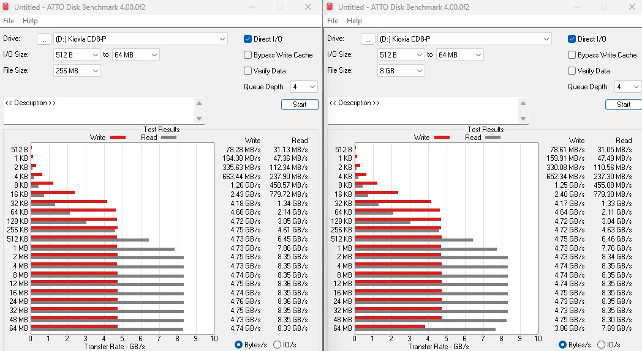Enable Verify Data in left window
Viewport: 642px width, 351px height.
pos(247,71)
